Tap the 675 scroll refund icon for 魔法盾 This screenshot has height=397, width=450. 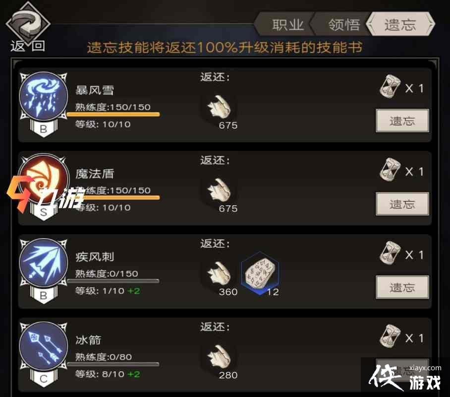pyautogui.click(x=219, y=190)
